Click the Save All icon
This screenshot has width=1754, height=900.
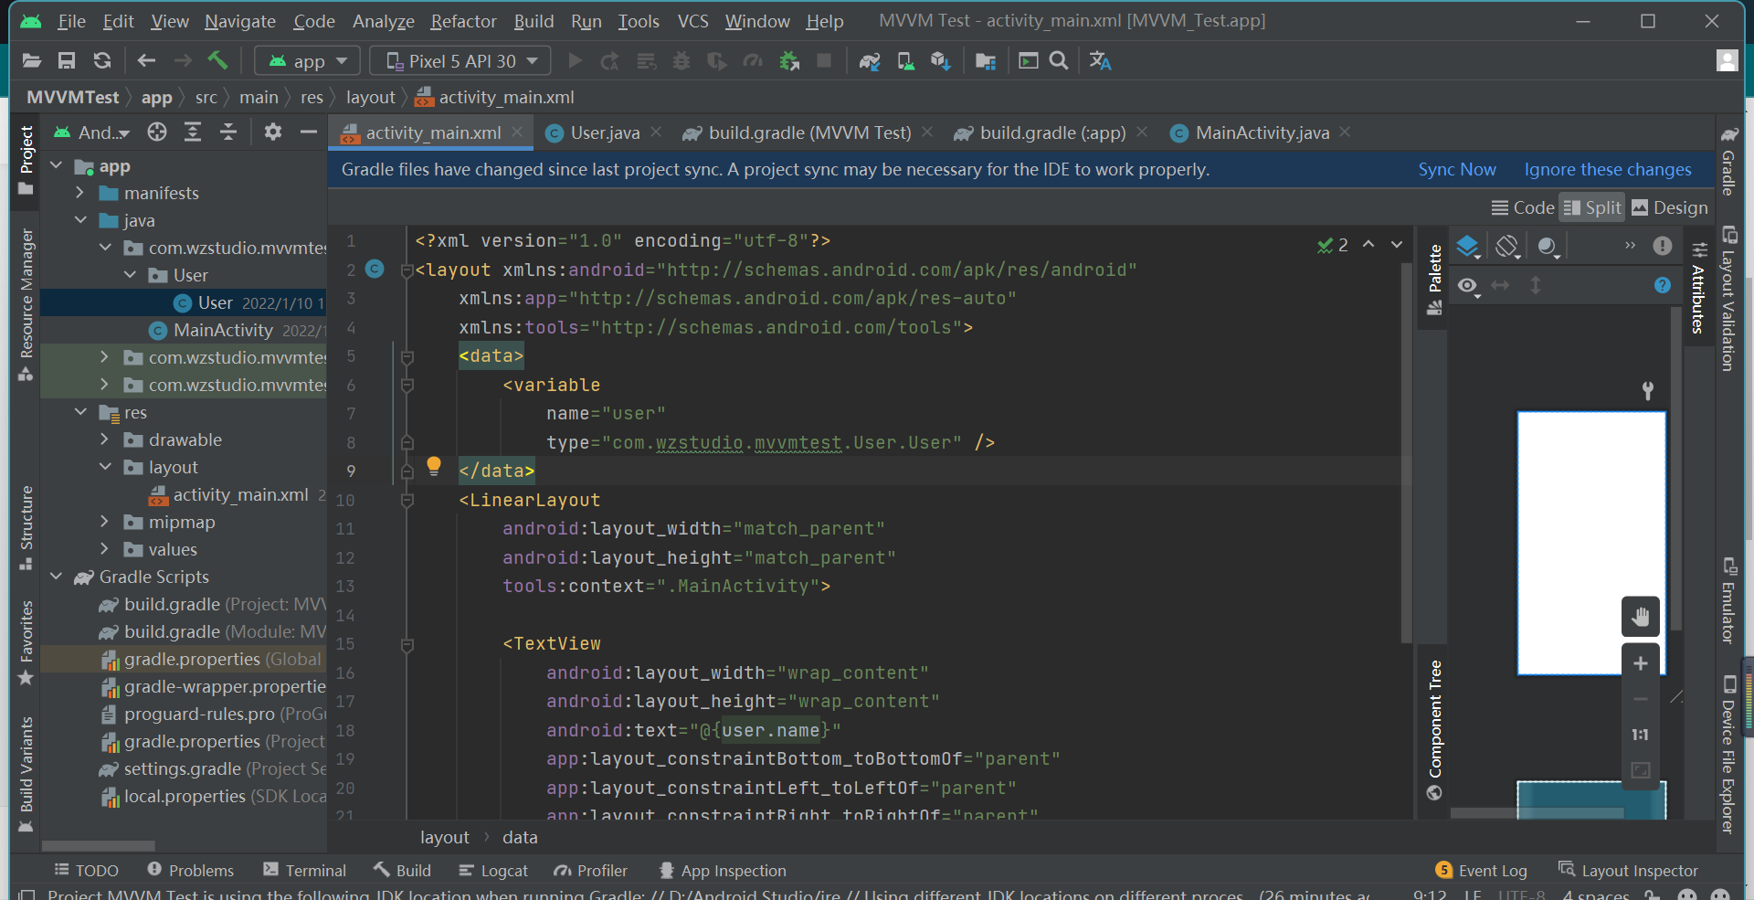[x=67, y=60]
